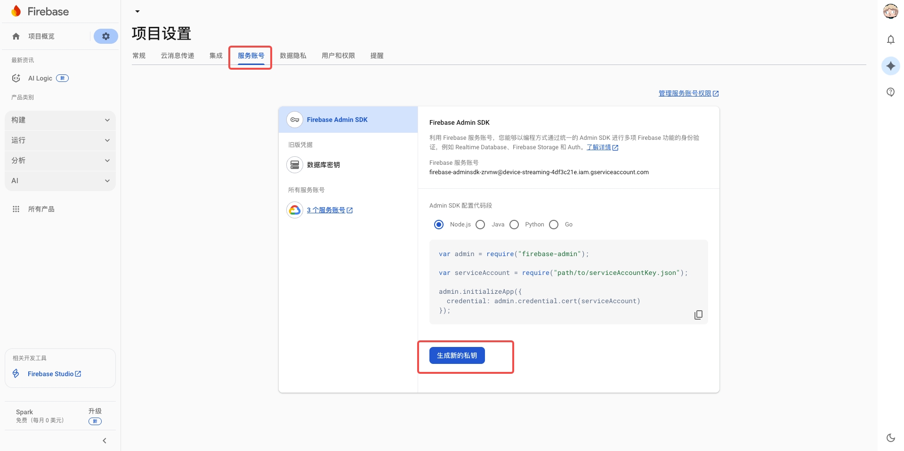
Task: Open the Firebase Studio link
Action: click(x=54, y=374)
